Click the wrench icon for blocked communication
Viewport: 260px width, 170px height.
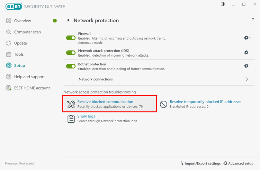pos(71,104)
